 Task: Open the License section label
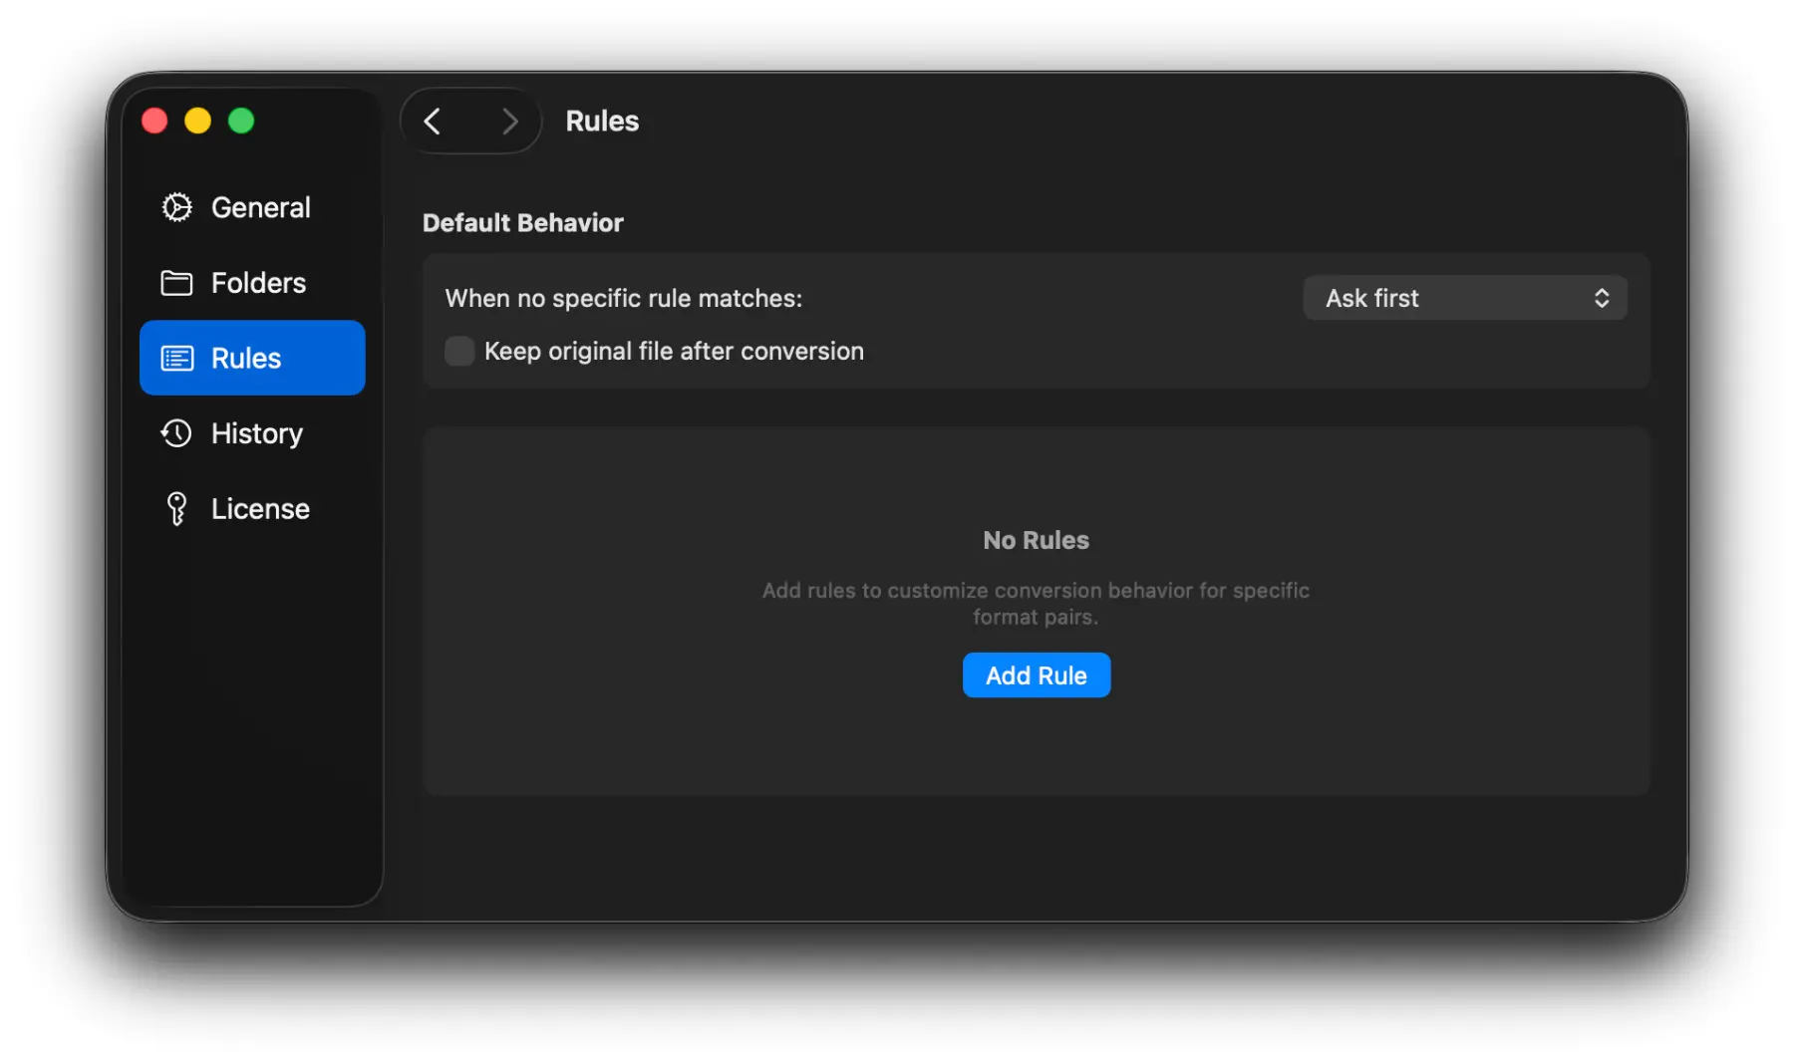point(260,509)
